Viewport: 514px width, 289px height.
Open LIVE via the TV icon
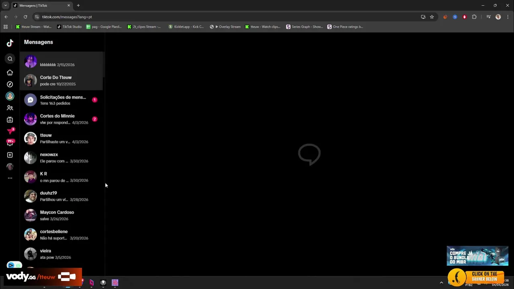(10, 120)
